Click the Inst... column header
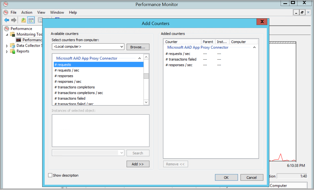 tap(222, 42)
